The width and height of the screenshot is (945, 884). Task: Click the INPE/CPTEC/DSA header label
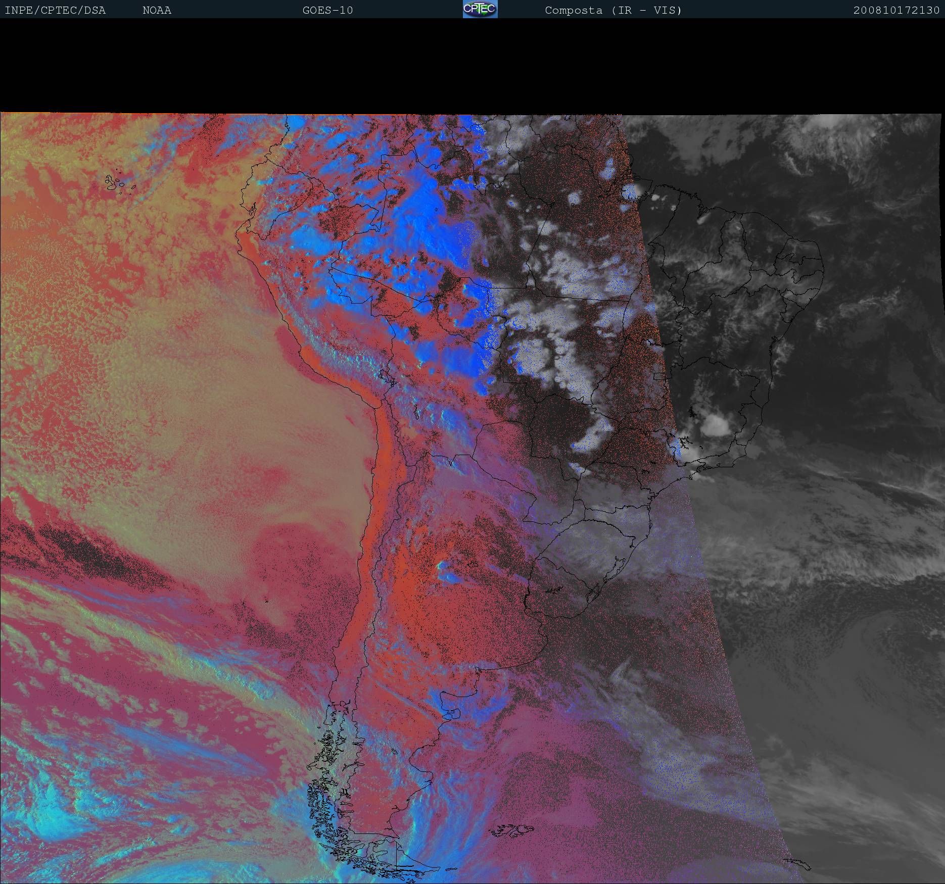pos(55,10)
